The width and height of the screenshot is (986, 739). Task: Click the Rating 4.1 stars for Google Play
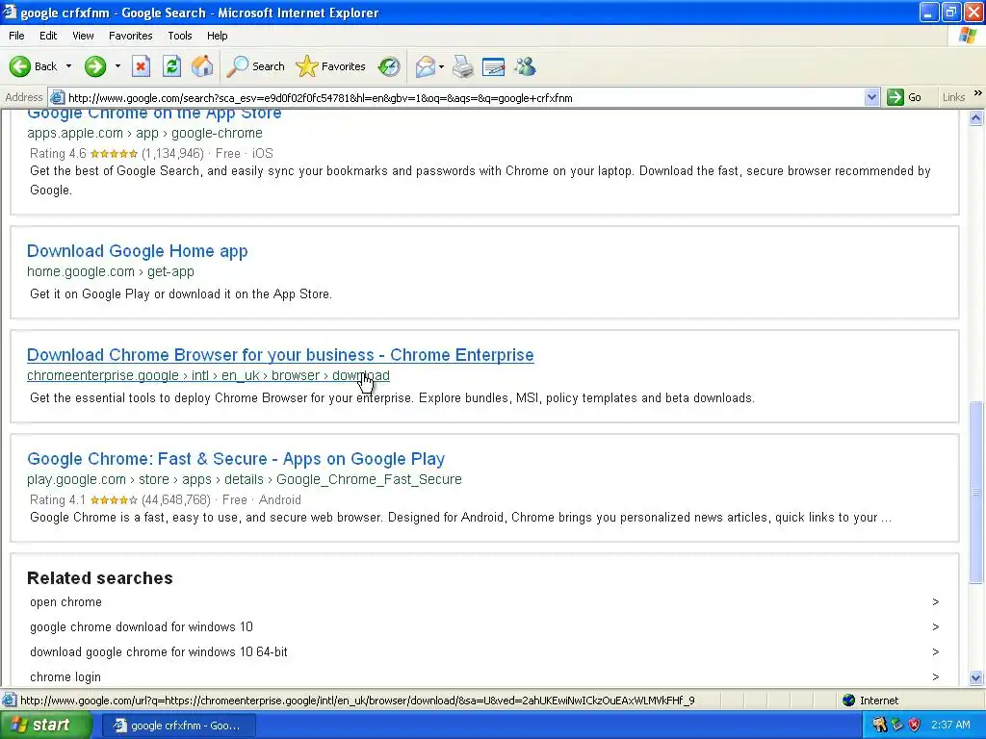click(x=114, y=500)
